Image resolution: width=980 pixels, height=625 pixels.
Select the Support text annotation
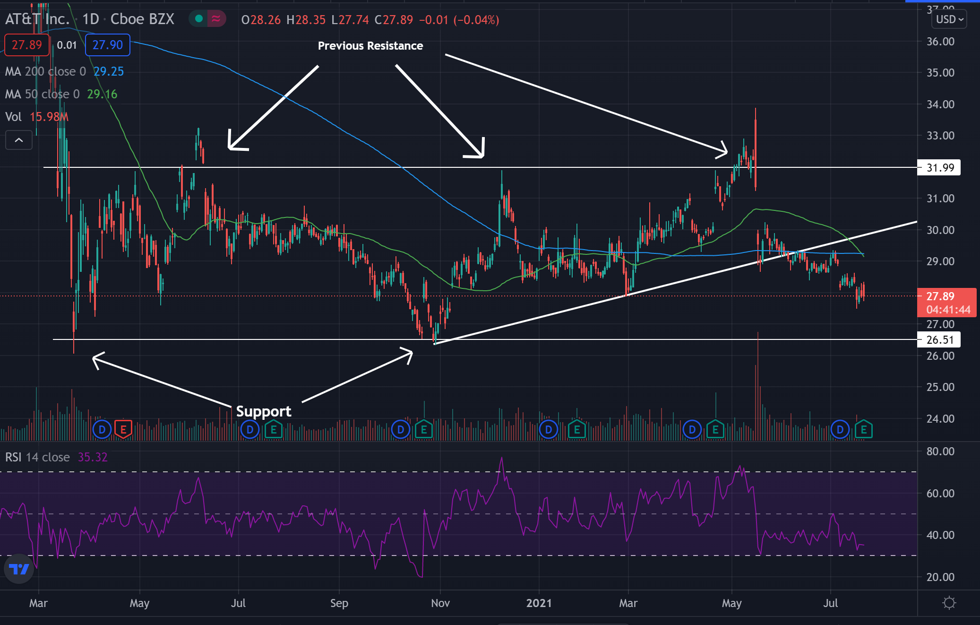[264, 411]
